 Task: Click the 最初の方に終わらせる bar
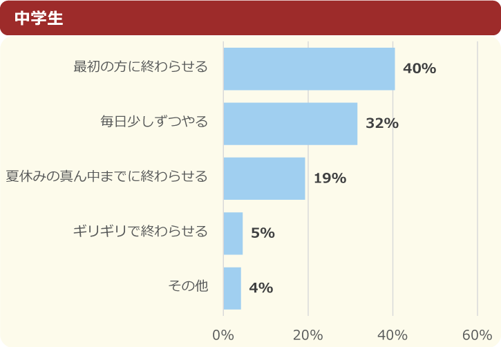coord(309,68)
